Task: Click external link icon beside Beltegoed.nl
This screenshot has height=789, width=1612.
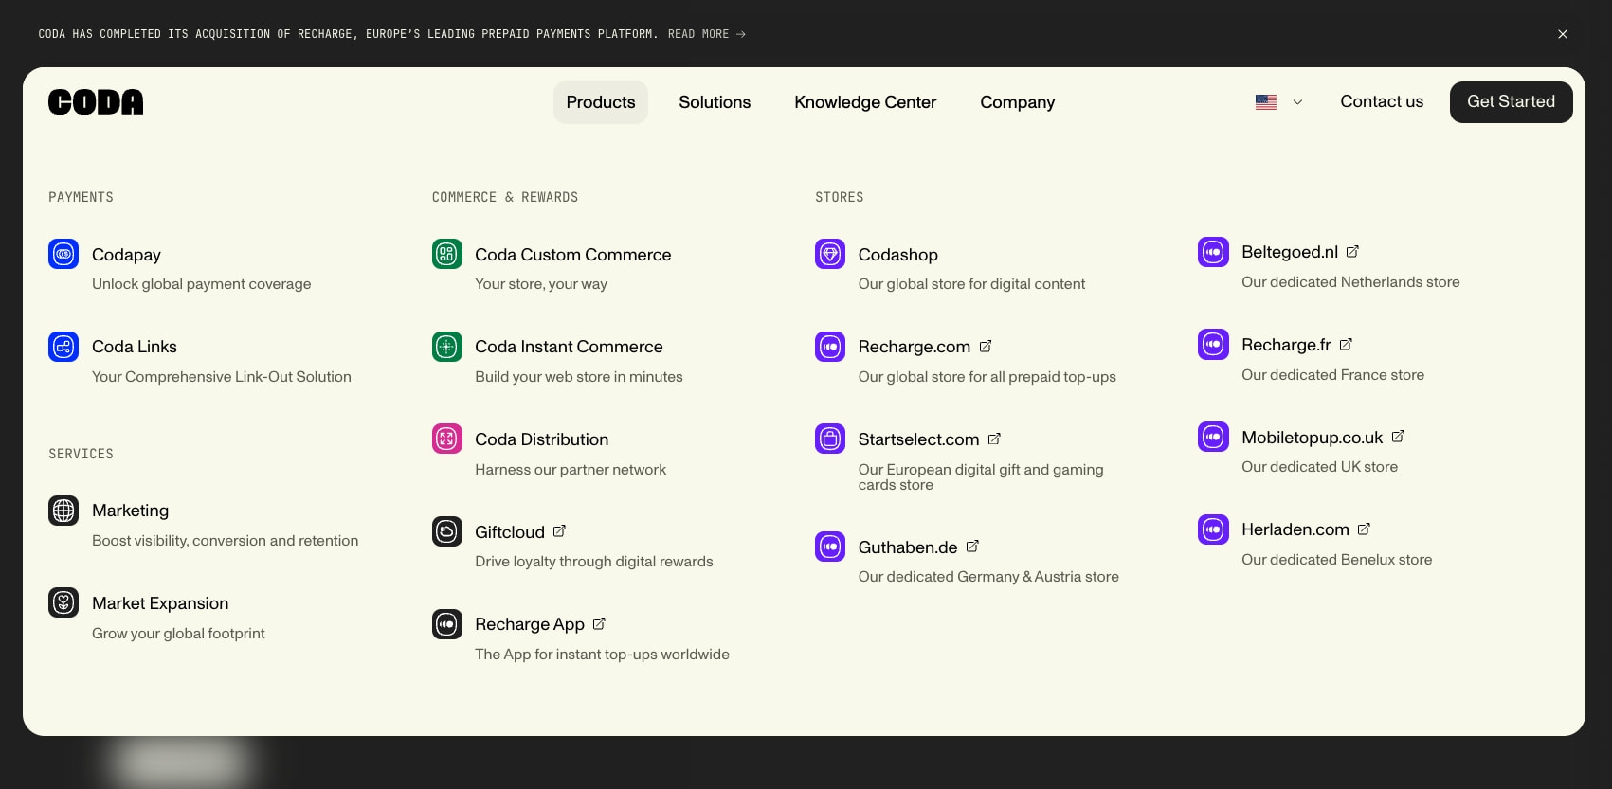Action: coord(1352,252)
